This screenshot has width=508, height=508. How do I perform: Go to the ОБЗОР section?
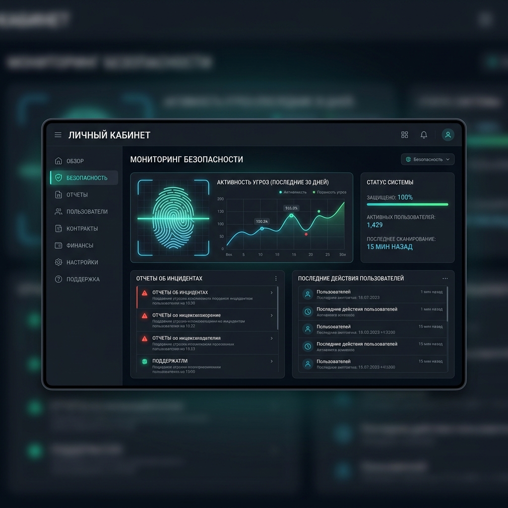point(84,161)
